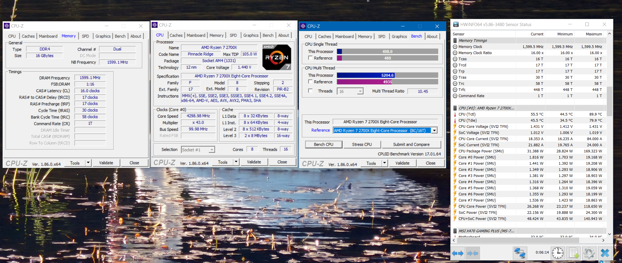Open the Socket #1 selection dropdown
The width and height of the screenshot is (622, 263).
(x=212, y=150)
